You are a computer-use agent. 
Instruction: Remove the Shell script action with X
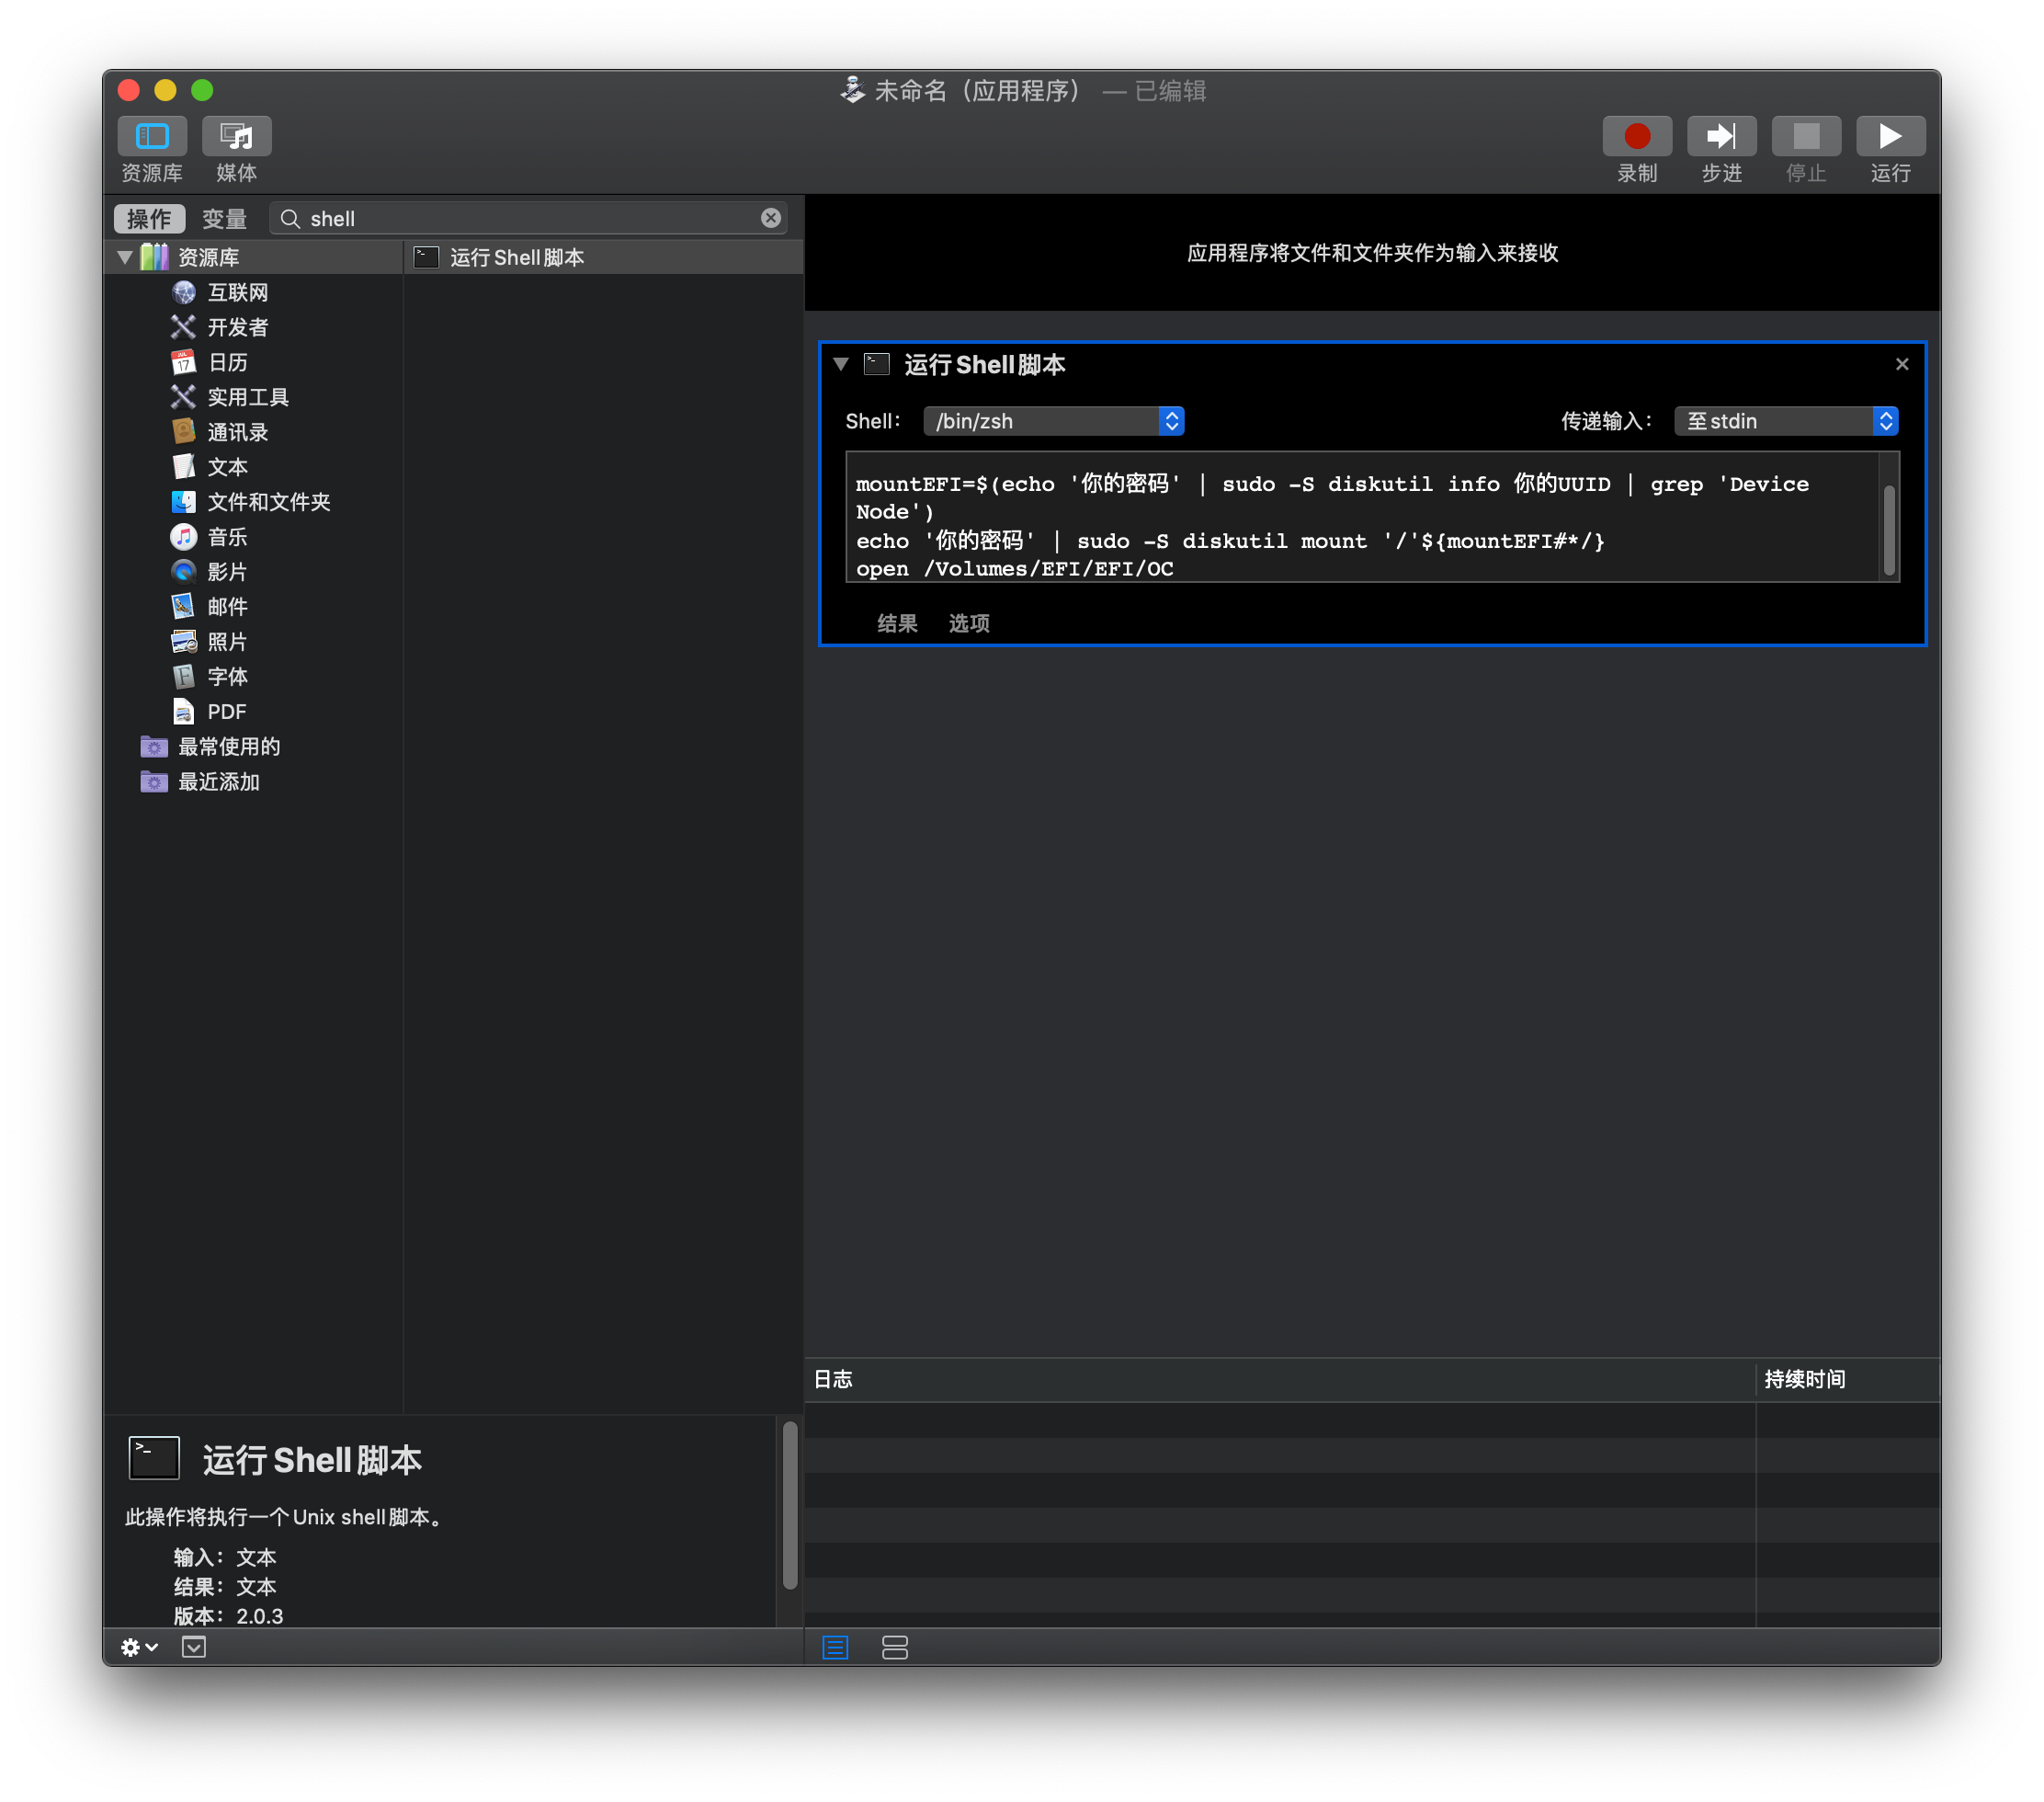coord(1901,364)
